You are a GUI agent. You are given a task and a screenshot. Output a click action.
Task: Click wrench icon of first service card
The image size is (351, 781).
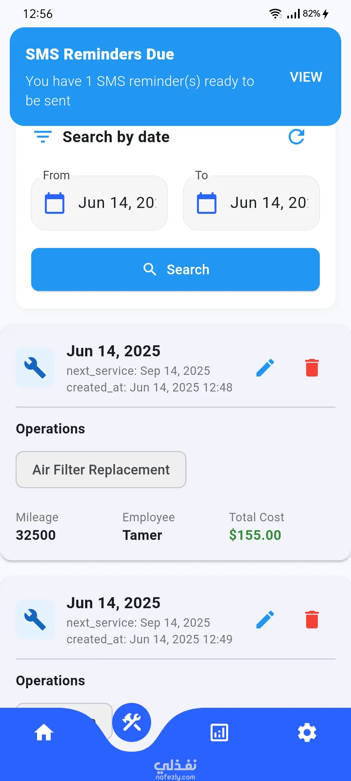[35, 368]
